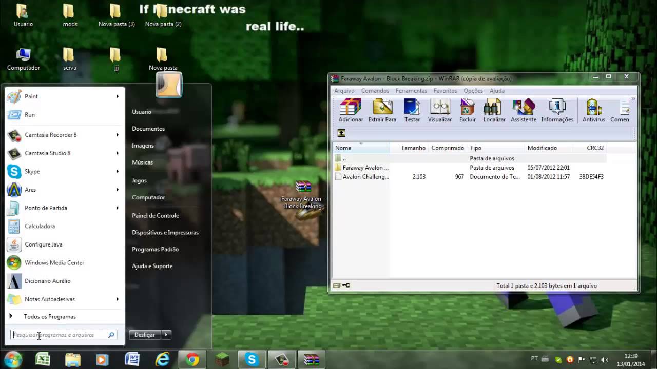Click the Excluir toolbar icon
The height and width of the screenshot is (369, 657).
click(x=468, y=110)
